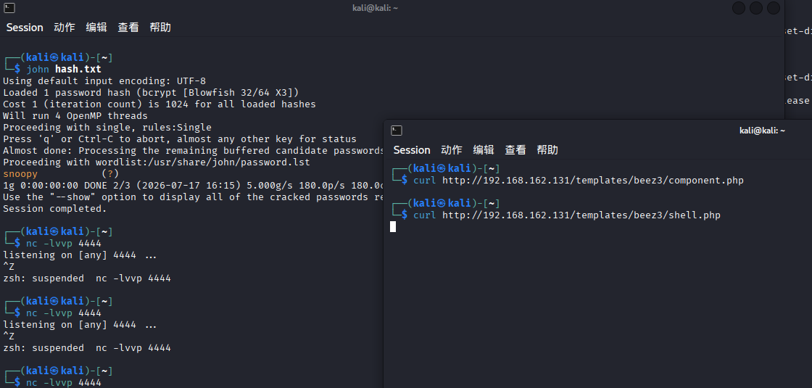Open 帮助 menu in front terminal window
The height and width of the screenshot is (388, 812).
[547, 150]
